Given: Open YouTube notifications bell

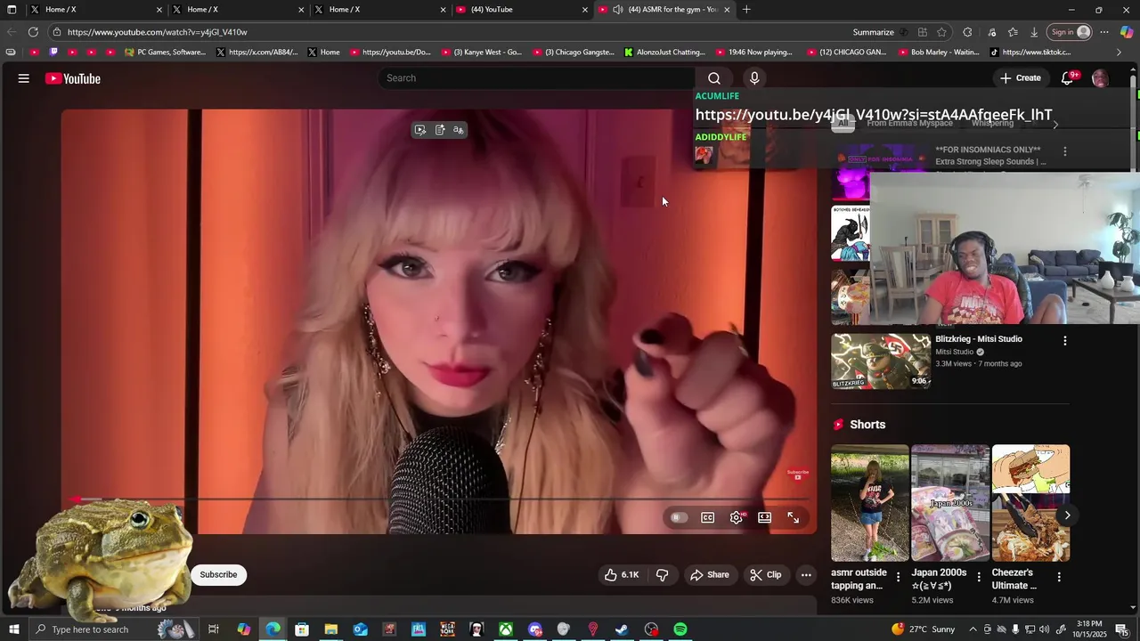Looking at the screenshot, I should click(1067, 78).
